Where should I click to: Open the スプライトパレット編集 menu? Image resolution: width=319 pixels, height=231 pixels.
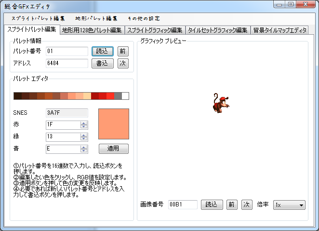(x=38, y=18)
